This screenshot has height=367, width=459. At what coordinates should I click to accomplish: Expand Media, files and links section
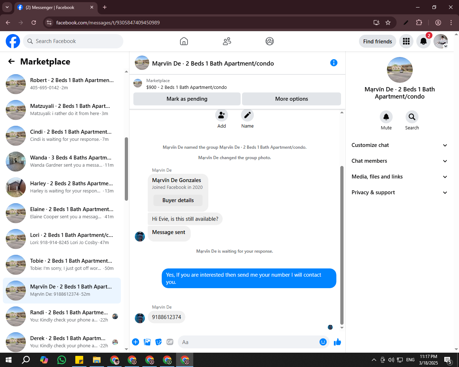pos(399,177)
